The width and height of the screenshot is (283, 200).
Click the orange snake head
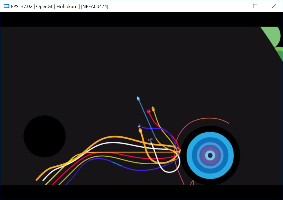pyautogui.click(x=140, y=130)
